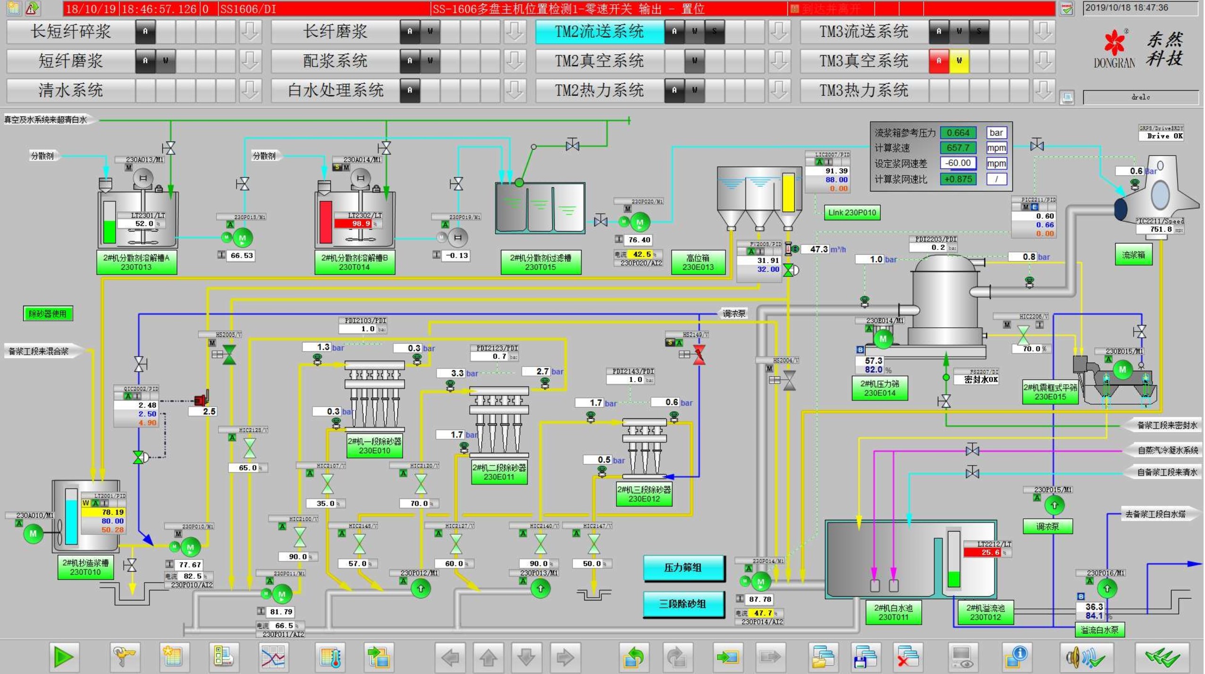The width and height of the screenshot is (1205, 674).
Task: Toggle red A alarm indicator for TM3真空系统
Action: pos(938,61)
